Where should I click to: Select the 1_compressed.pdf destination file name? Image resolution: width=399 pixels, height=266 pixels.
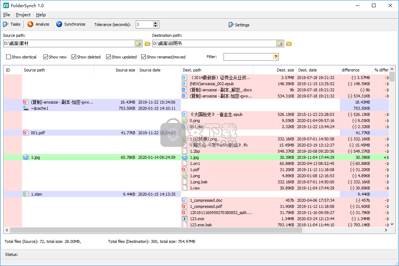pos(206,206)
